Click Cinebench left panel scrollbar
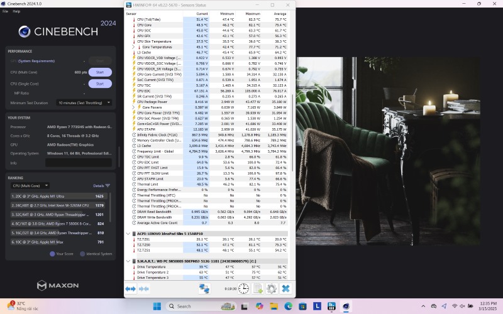 [x=119, y=157]
